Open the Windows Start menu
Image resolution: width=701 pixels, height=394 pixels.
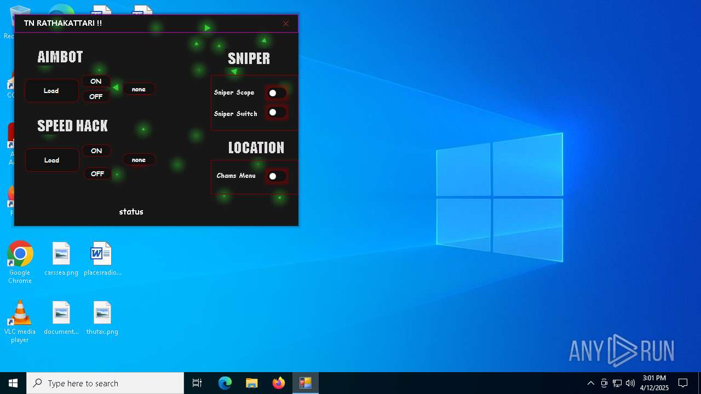(x=13, y=383)
